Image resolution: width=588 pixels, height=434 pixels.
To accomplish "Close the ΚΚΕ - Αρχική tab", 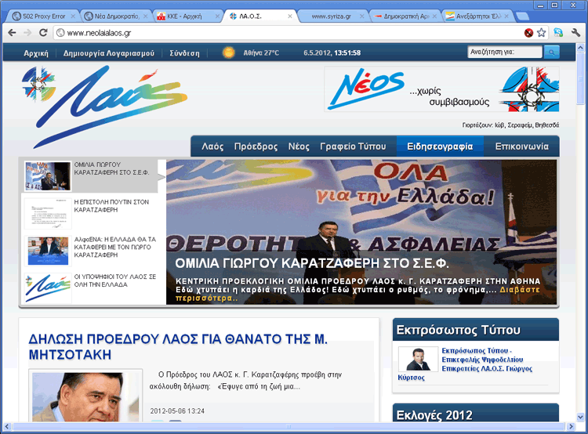I will click(217, 16).
